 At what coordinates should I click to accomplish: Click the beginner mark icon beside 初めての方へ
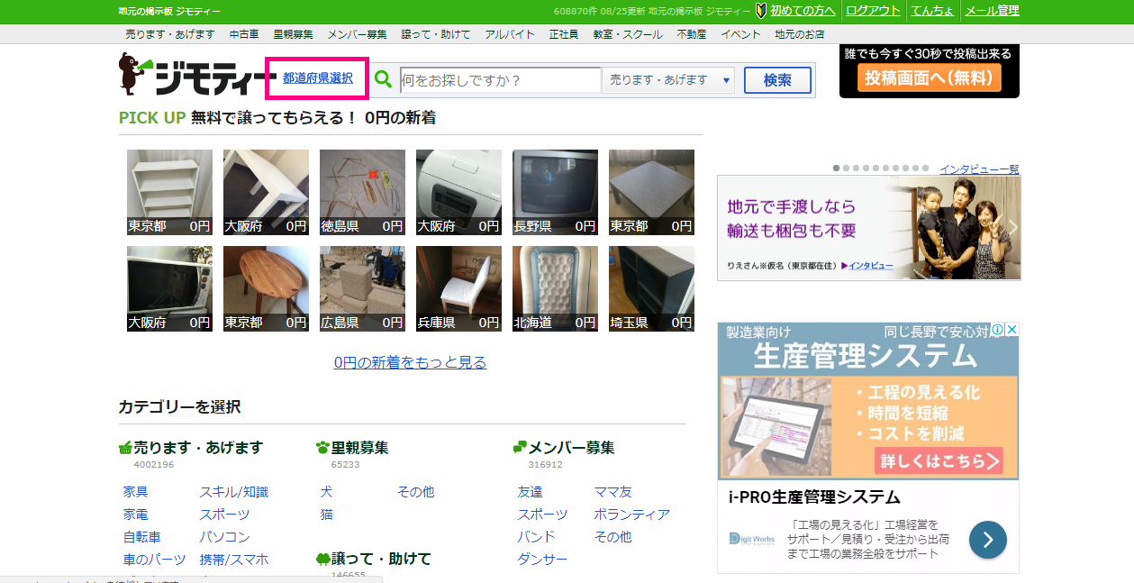(x=761, y=11)
